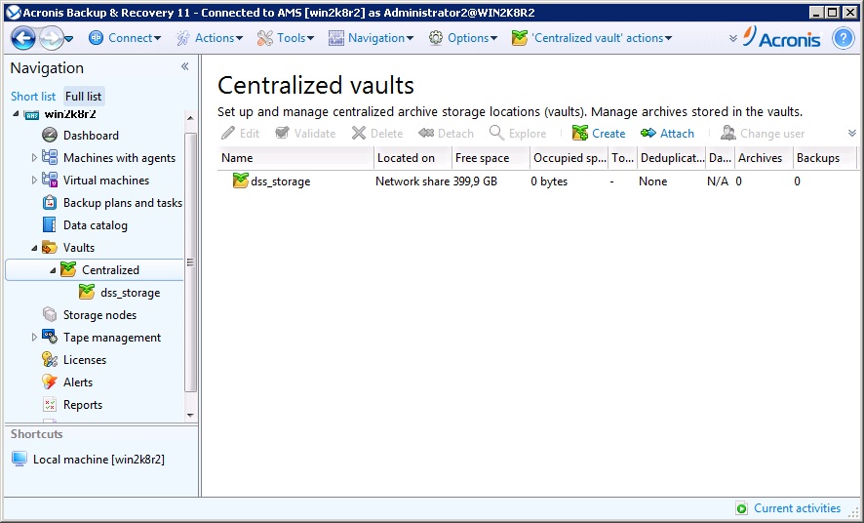
Task: Click the Change user toolbar button
Action: click(763, 134)
